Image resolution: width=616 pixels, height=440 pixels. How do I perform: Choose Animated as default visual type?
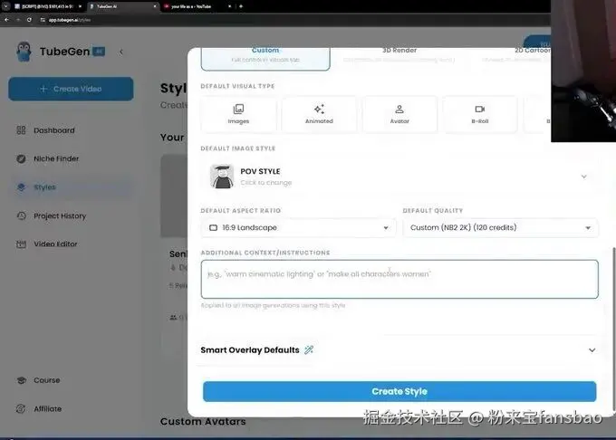click(x=319, y=114)
